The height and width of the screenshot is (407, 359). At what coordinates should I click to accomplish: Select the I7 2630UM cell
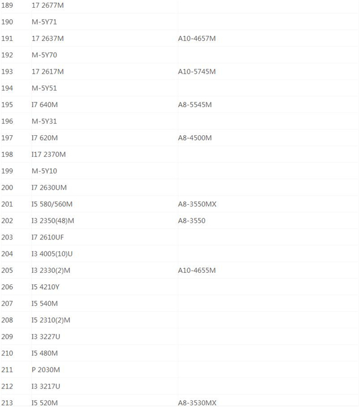[49, 188]
